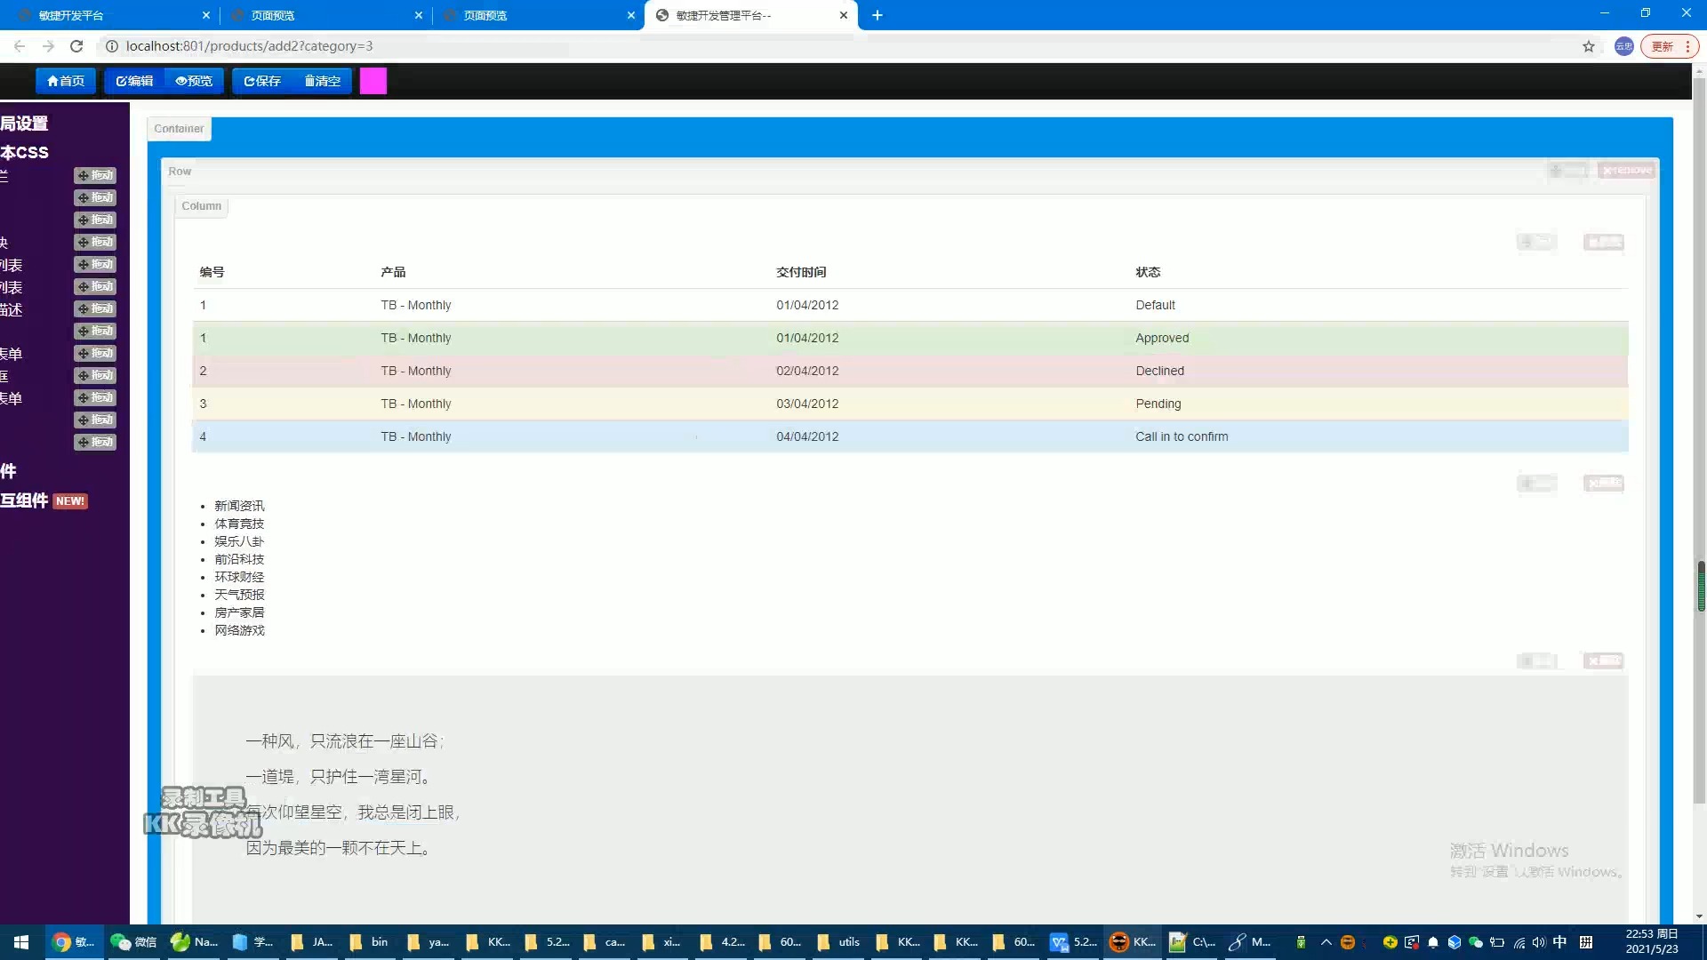
Task: Click the 天气预报 list item
Action: [239, 595]
